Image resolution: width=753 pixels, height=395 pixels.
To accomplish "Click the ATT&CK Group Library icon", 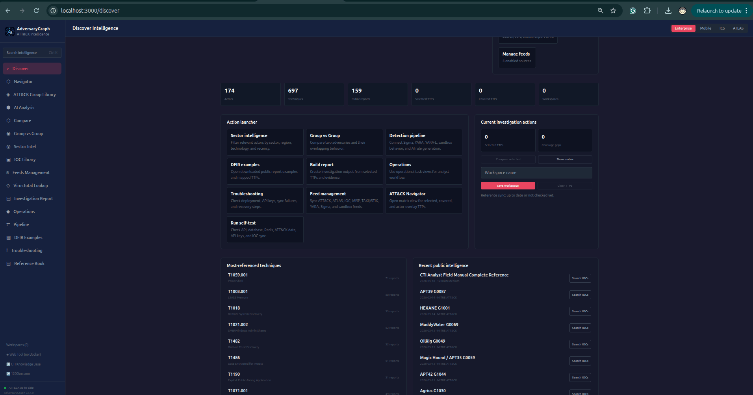I will click(8, 95).
